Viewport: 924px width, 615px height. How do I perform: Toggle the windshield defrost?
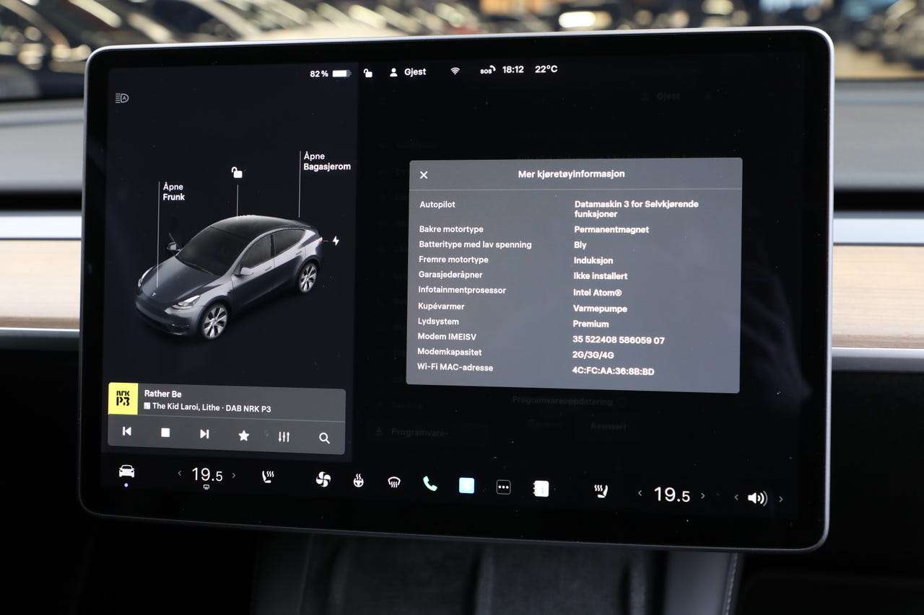394,482
